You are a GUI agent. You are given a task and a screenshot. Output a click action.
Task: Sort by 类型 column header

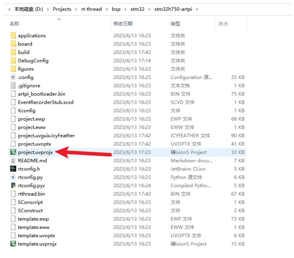click(x=175, y=24)
